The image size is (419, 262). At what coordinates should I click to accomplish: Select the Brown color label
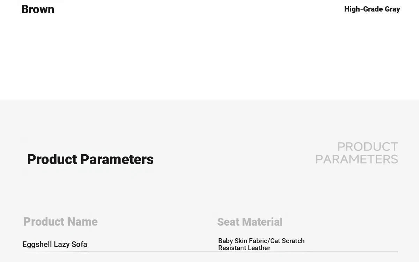38,9
